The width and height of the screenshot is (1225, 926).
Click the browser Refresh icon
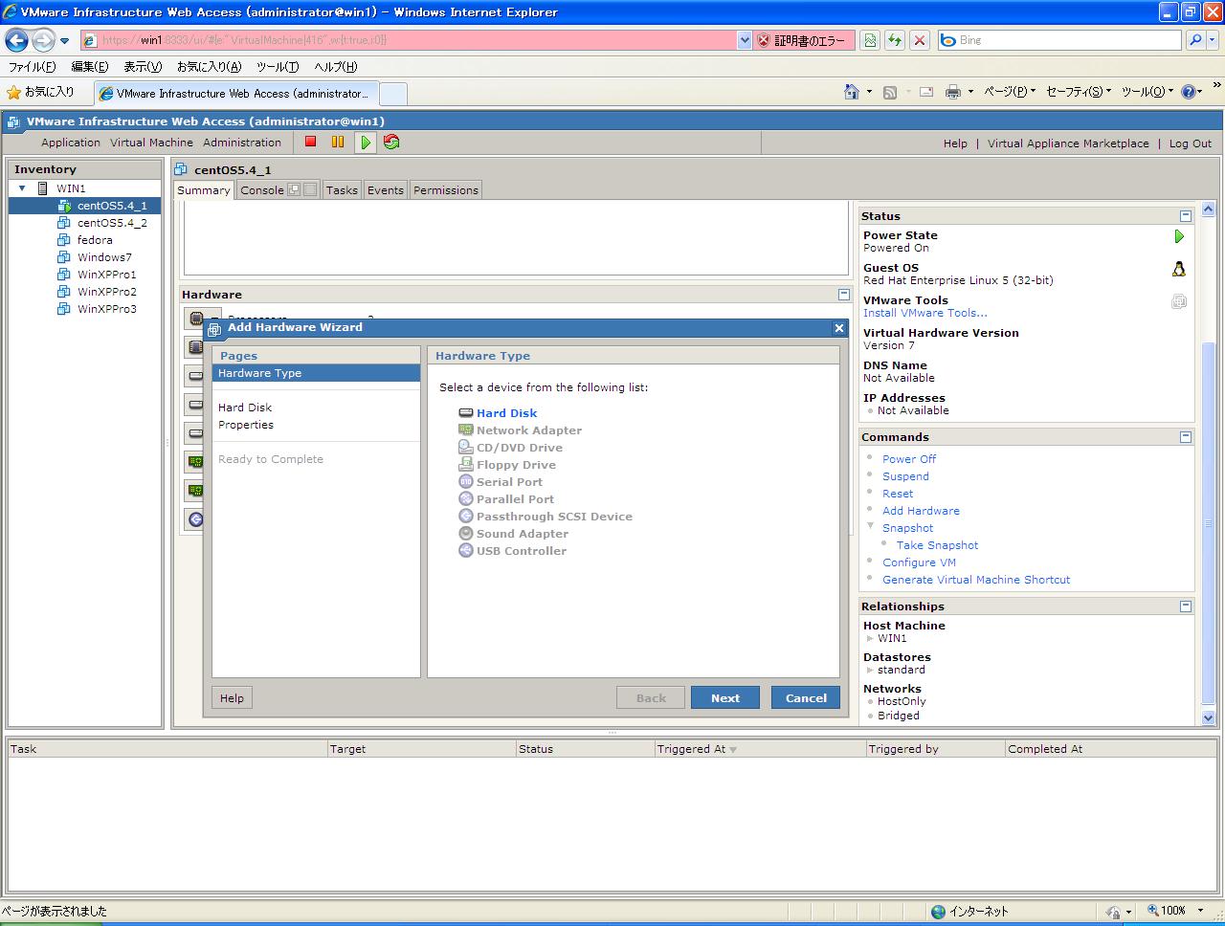(895, 40)
